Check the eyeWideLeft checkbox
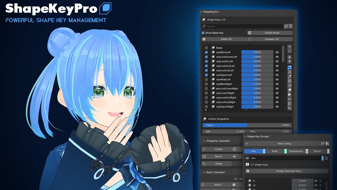This screenshot has width=337, height=190. click(206, 79)
